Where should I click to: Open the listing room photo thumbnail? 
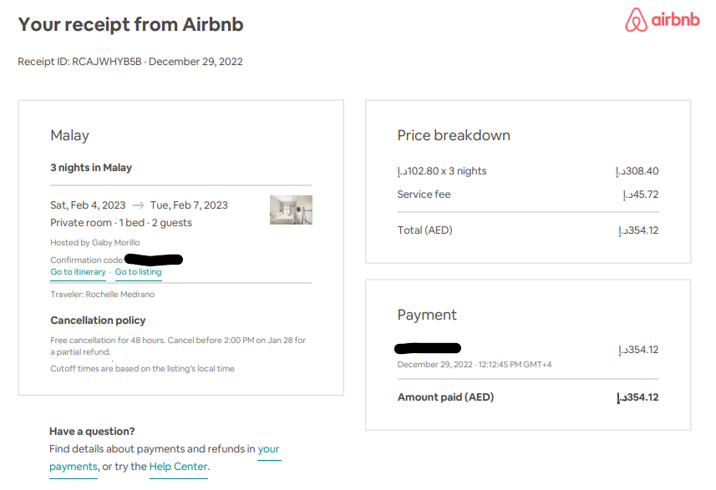tap(291, 210)
